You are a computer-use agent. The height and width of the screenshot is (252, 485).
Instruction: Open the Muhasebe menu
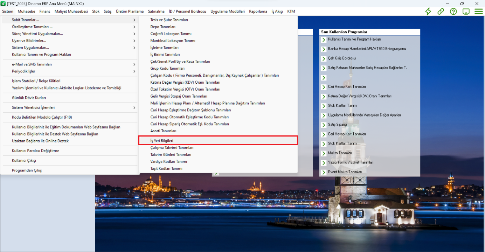coord(26,11)
